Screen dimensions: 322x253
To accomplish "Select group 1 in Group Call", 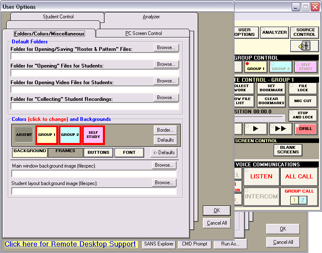I will [x=294, y=200].
